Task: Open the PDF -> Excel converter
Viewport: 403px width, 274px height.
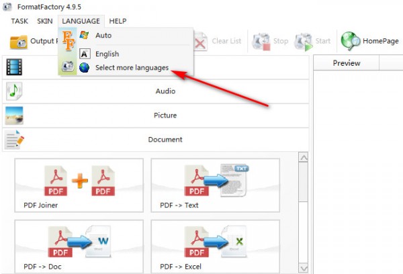Action: (x=216, y=246)
